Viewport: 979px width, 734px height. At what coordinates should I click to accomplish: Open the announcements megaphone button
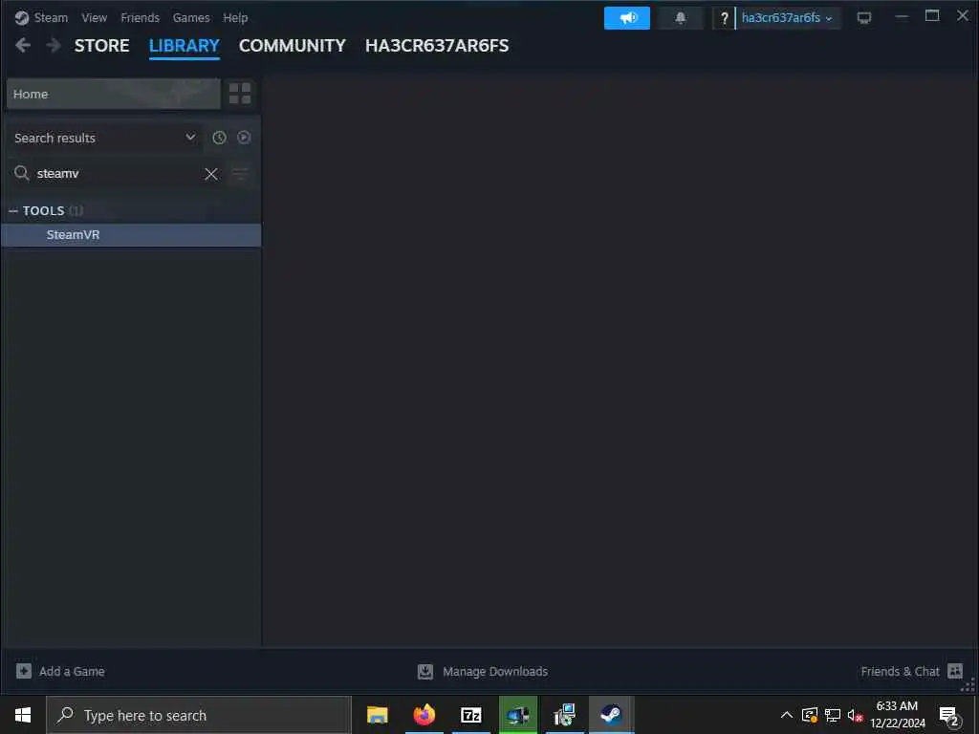[x=627, y=18]
